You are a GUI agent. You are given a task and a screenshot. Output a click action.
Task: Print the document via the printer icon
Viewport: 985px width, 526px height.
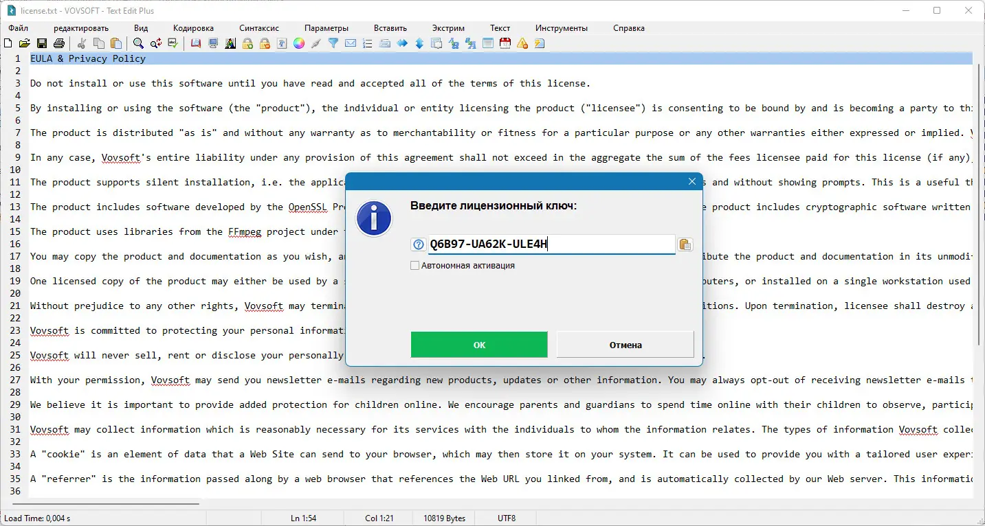(59, 43)
